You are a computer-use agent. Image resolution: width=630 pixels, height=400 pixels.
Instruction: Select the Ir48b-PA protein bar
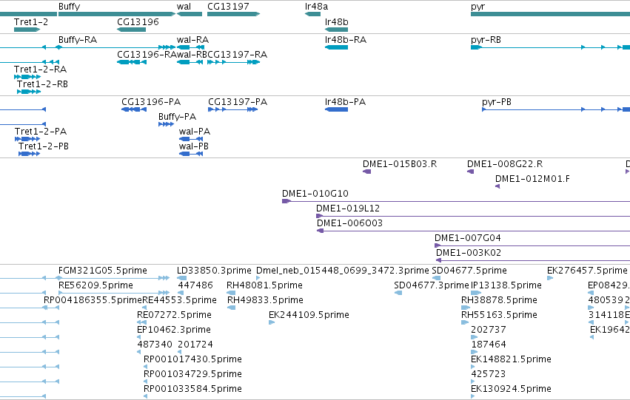pyautogui.click(x=336, y=109)
